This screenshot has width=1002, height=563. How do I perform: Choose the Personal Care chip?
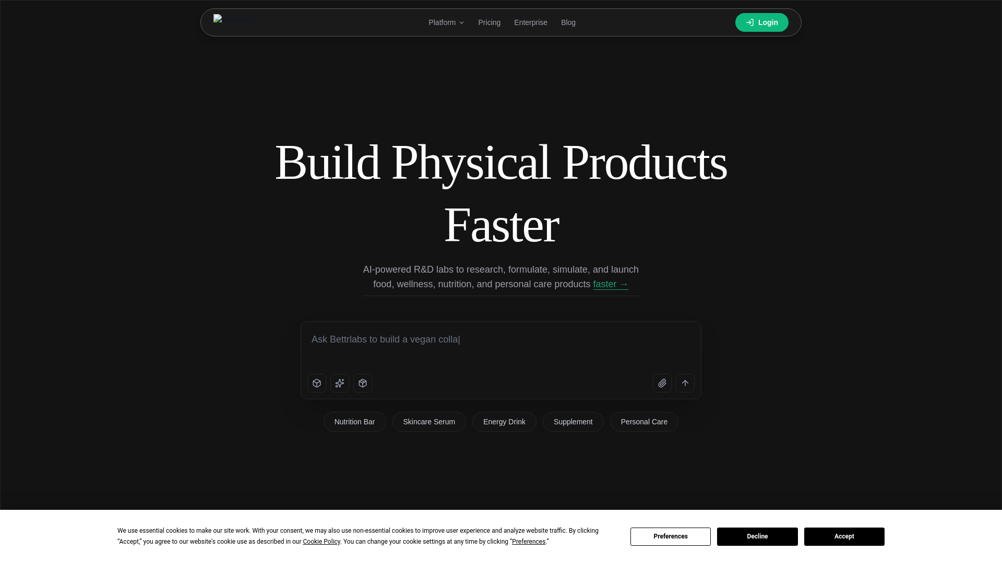[x=644, y=422]
